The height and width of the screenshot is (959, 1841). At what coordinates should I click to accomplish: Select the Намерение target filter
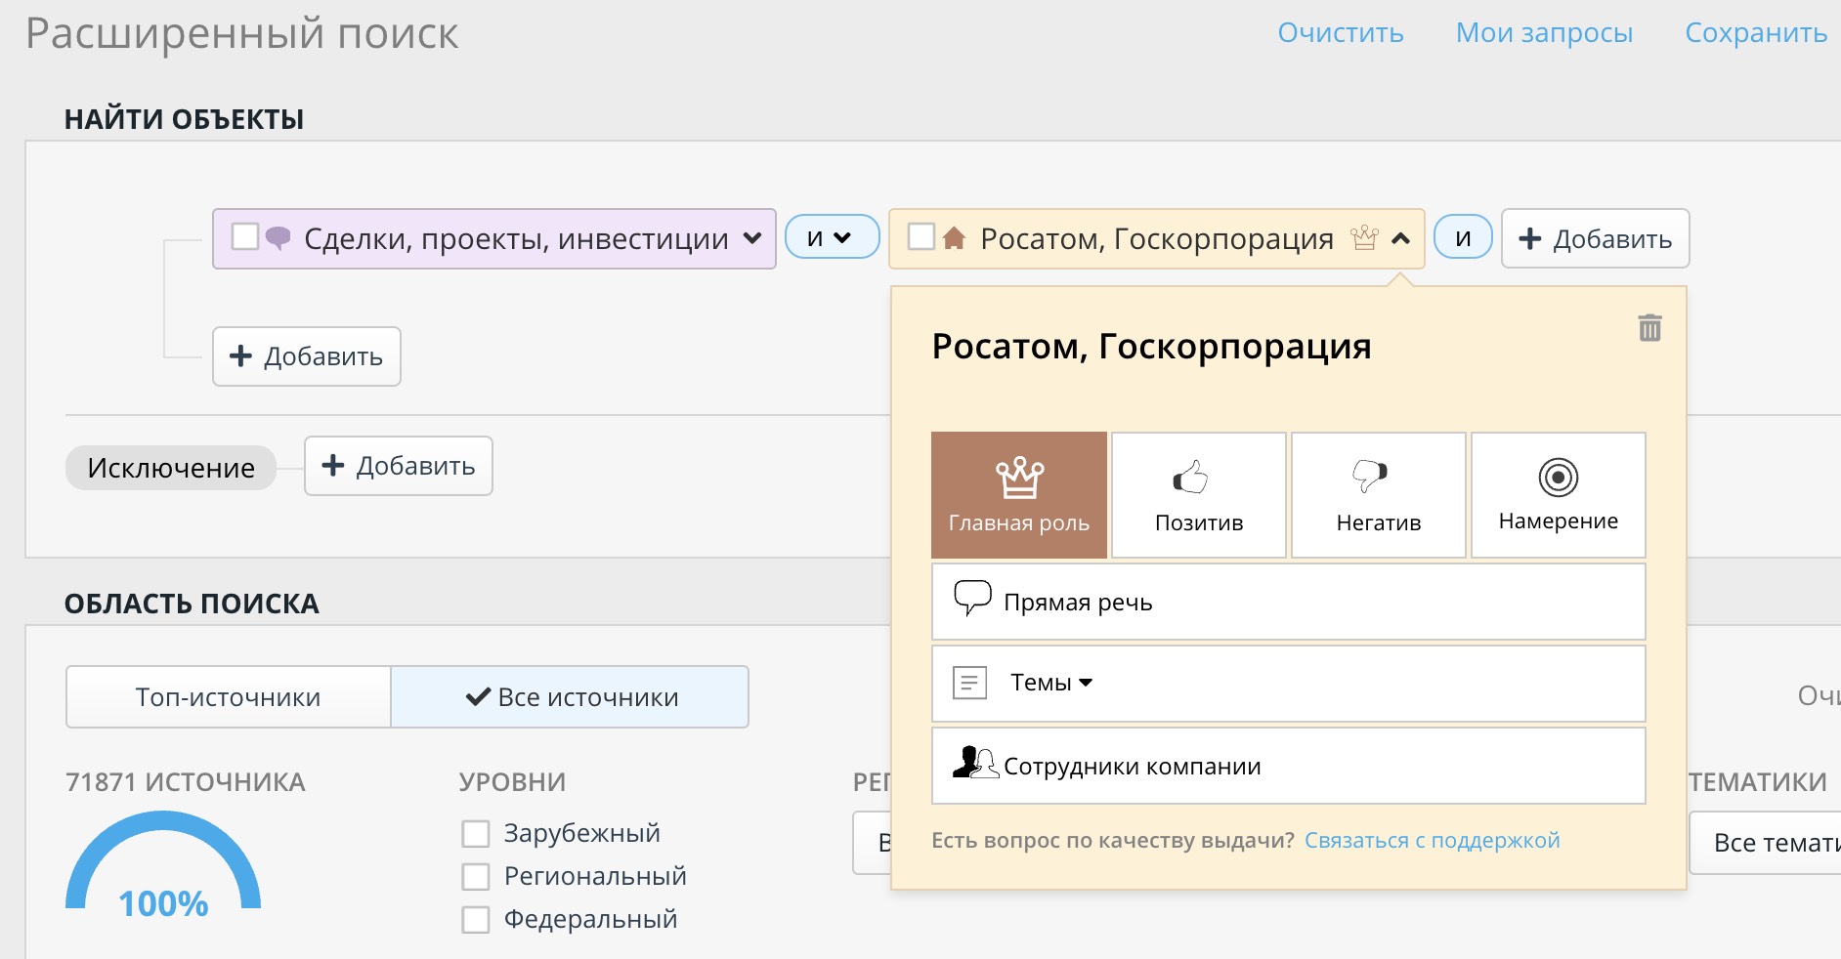point(1558,495)
